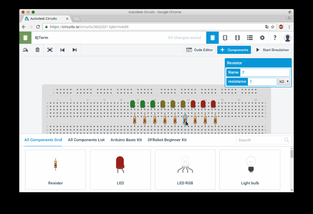Image resolution: width=313 pixels, height=214 pixels.
Task: Pick the LED component card
Action: tap(121, 170)
